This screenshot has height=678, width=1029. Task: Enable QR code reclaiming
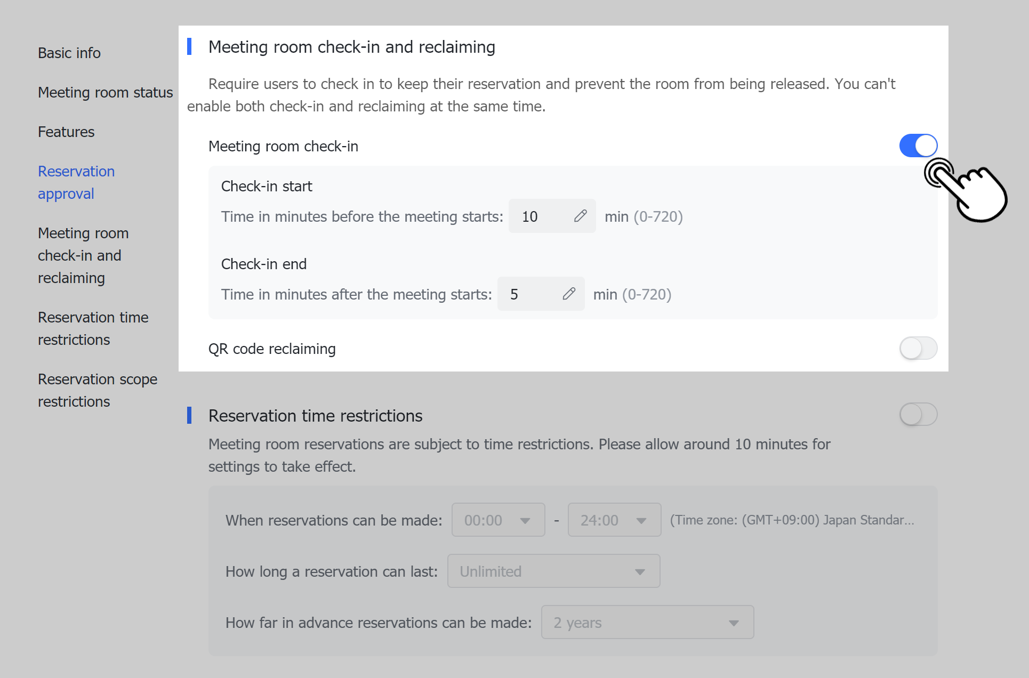click(x=918, y=348)
